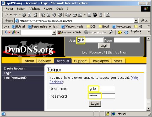
Task: Switch to the Support tab
Action: coord(80,61)
